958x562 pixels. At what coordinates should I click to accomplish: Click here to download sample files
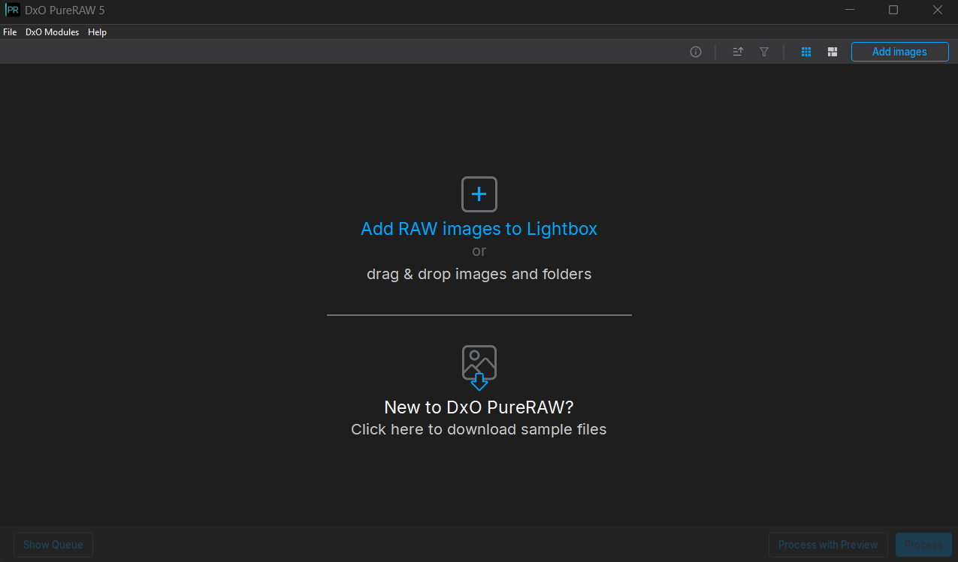[x=479, y=430]
